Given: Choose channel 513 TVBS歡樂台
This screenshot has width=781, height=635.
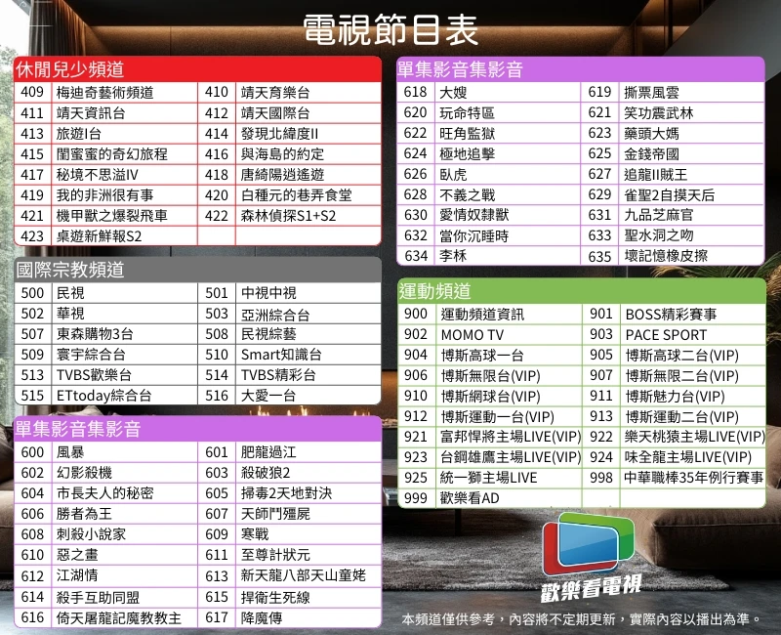Looking at the screenshot, I should tap(94, 375).
